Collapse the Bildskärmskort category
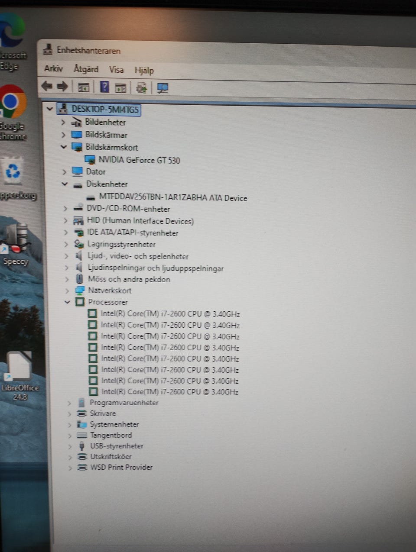Image resolution: width=416 pixels, height=552 pixels. click(x=64, y=147)
